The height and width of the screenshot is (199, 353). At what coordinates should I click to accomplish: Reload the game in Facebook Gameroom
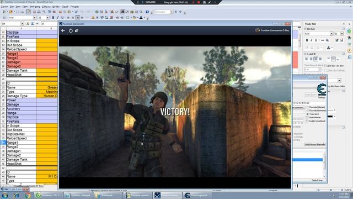click(71, 30)
